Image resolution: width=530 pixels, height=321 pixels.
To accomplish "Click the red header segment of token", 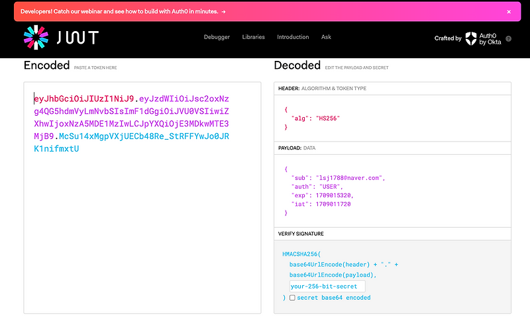I will [84, 99].
